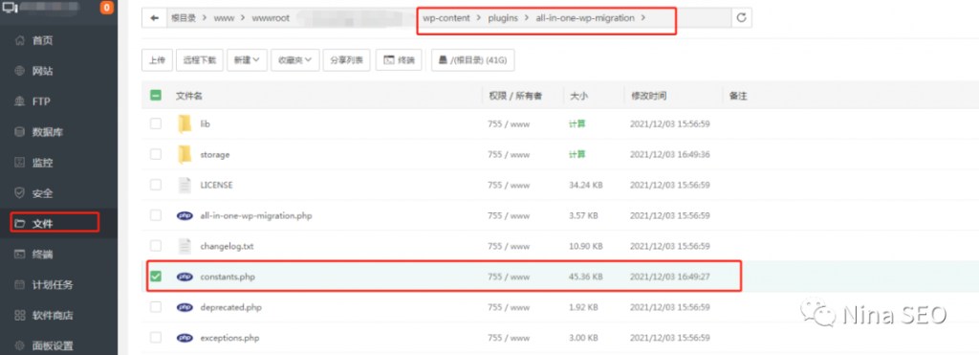This screenshot has height=355, width=979.
Task: Sort by the 大小 column header
Action: (x=578, y=96)
